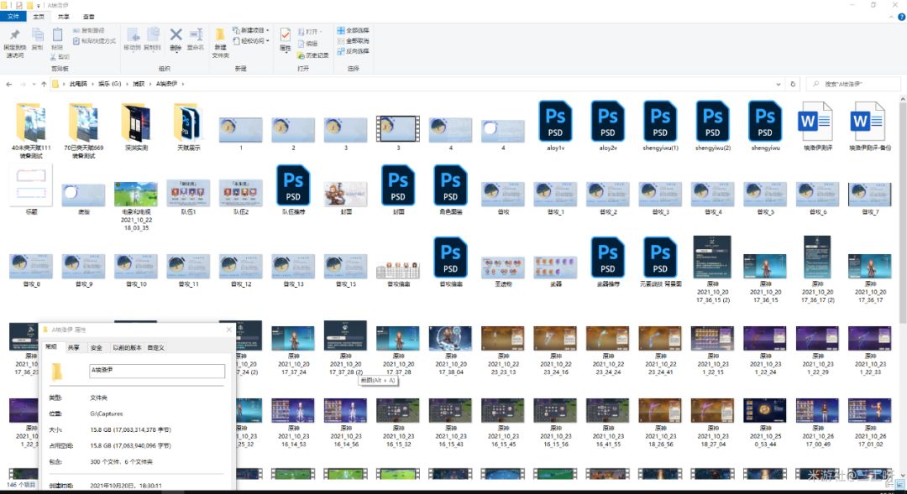Click the refresh icon beside address bar

pyautogui.click(x=792, y=84)
